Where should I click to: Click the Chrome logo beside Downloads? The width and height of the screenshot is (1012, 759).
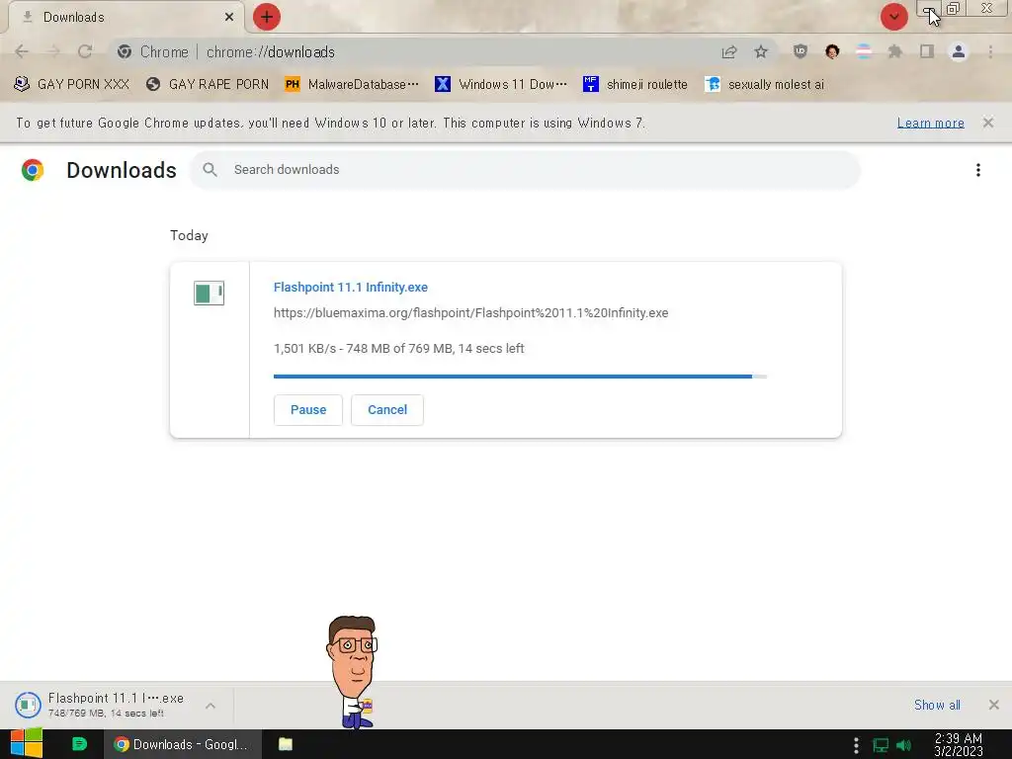(33, 170)
